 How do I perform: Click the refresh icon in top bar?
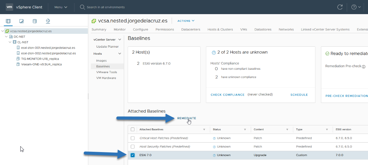point(340,7)
